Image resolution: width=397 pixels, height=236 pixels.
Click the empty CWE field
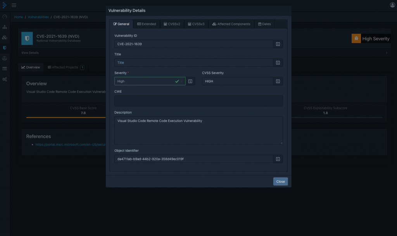point(198,101)
